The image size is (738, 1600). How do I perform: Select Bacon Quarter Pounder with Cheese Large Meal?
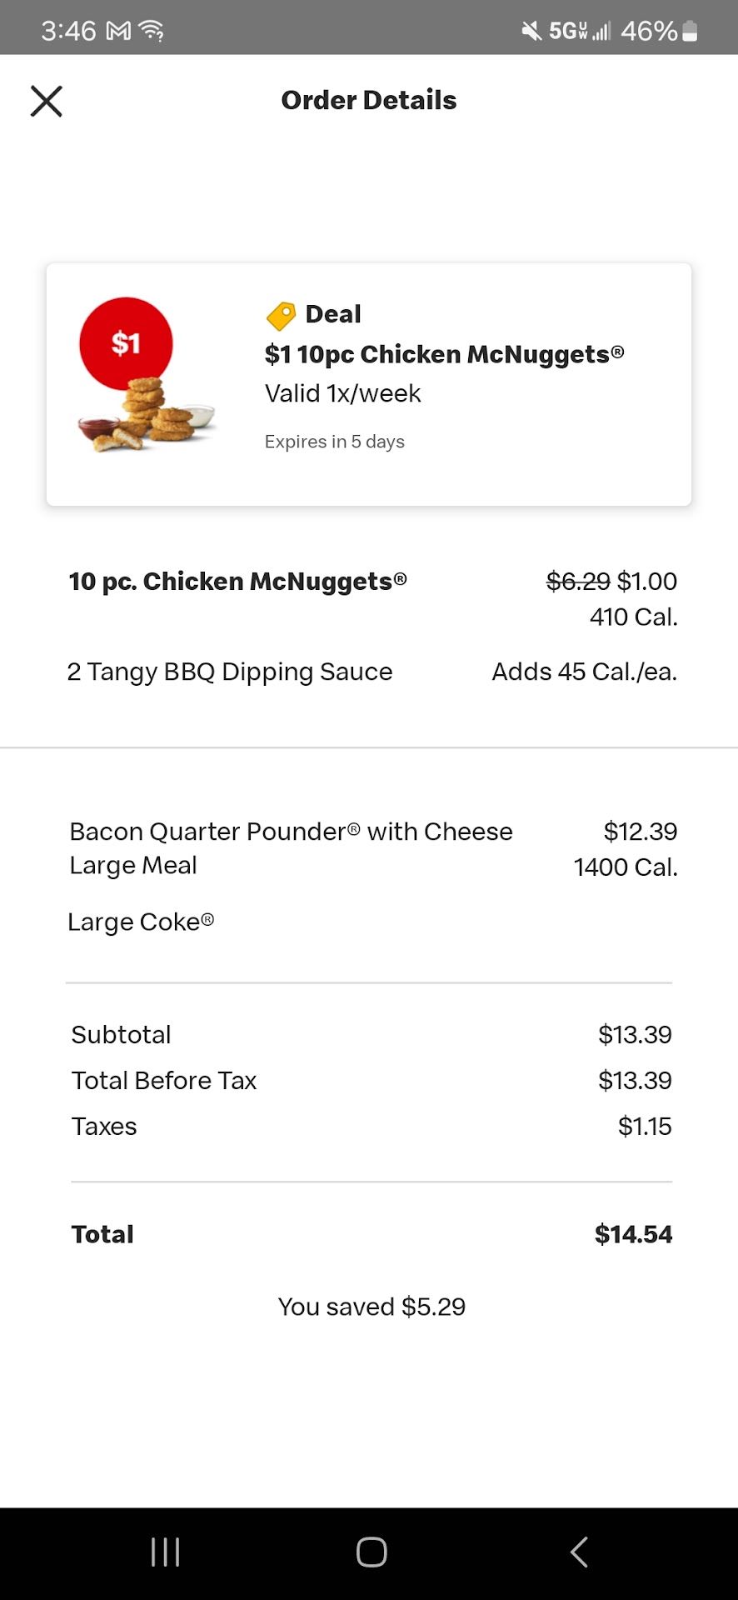coord(291,847)
